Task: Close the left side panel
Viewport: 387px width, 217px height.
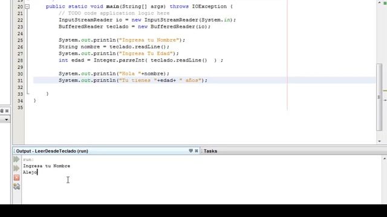Action: [7, 111]
